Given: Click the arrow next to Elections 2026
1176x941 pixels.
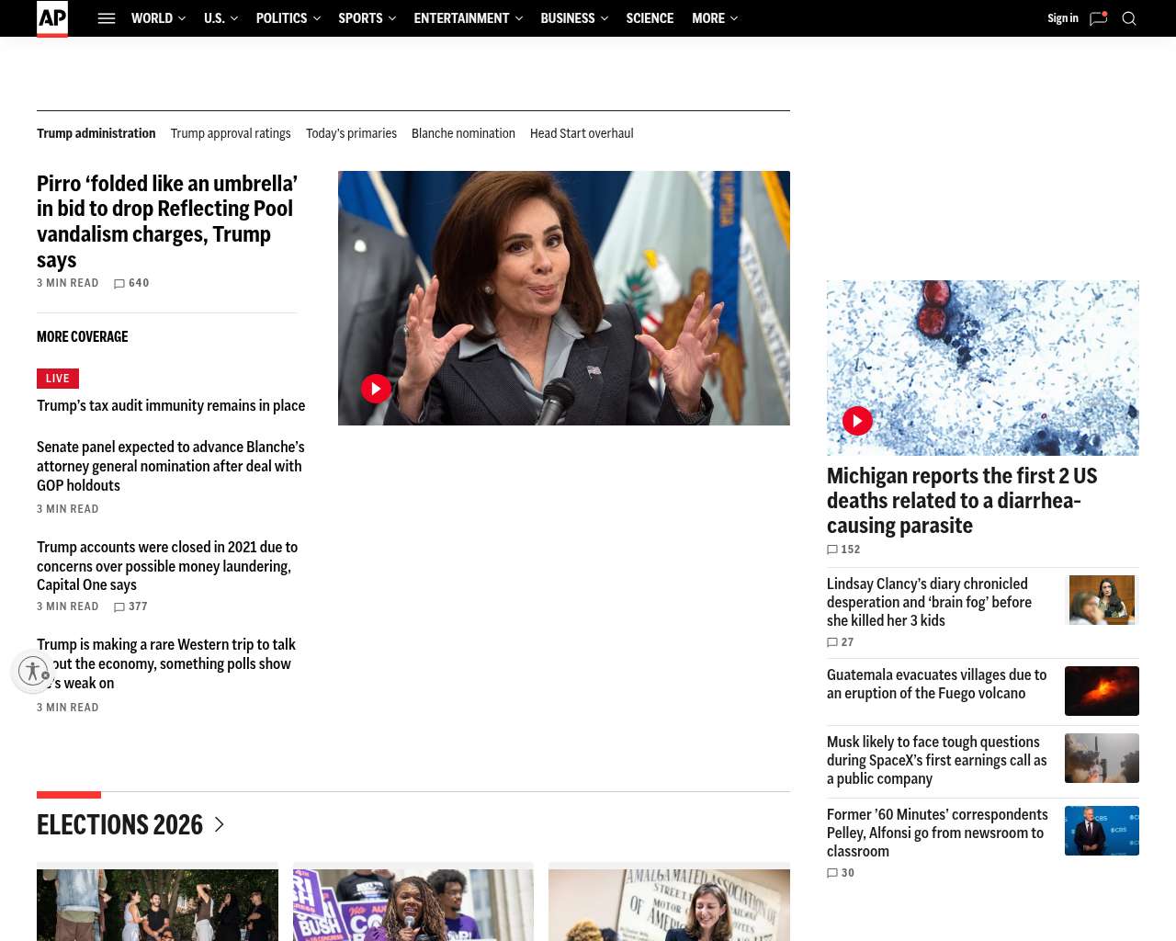Looking at the screenshot, I should point(220,824).
